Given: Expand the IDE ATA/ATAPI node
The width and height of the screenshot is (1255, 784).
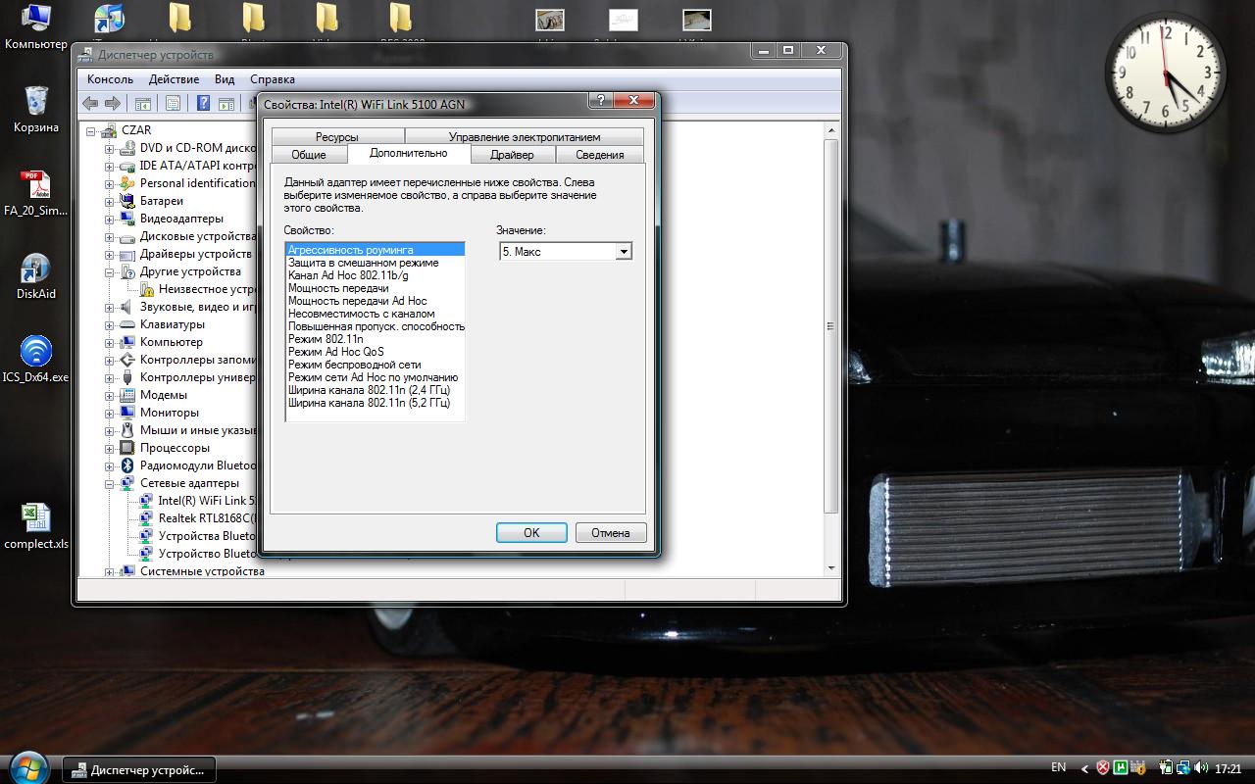Looking at the screenshot, I should [x=110, y=166].
